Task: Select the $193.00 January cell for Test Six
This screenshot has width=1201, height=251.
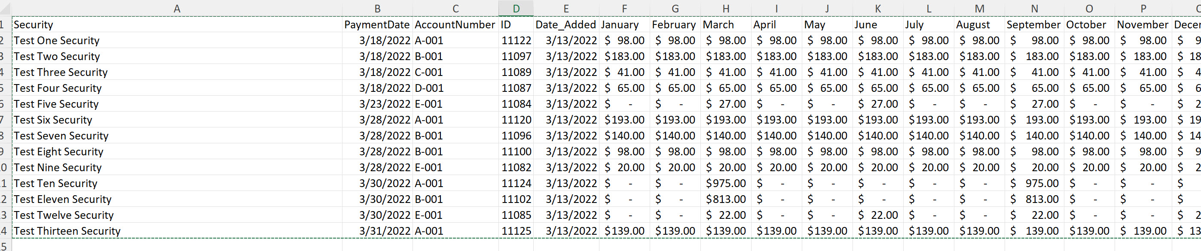Action: (623, 120)
